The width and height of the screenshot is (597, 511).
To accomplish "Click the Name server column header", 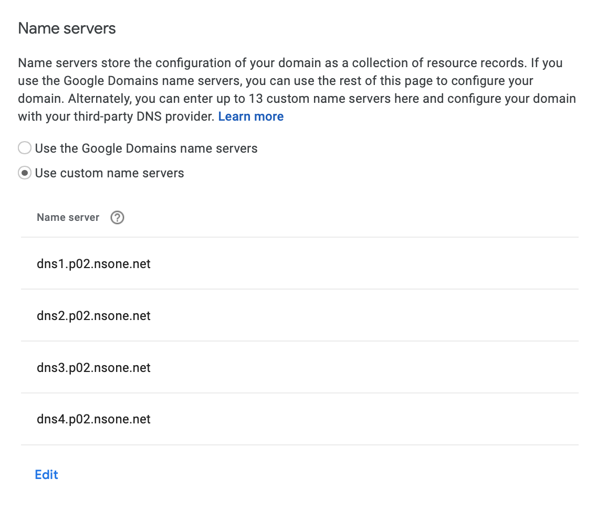I will [x=68, y=217].
